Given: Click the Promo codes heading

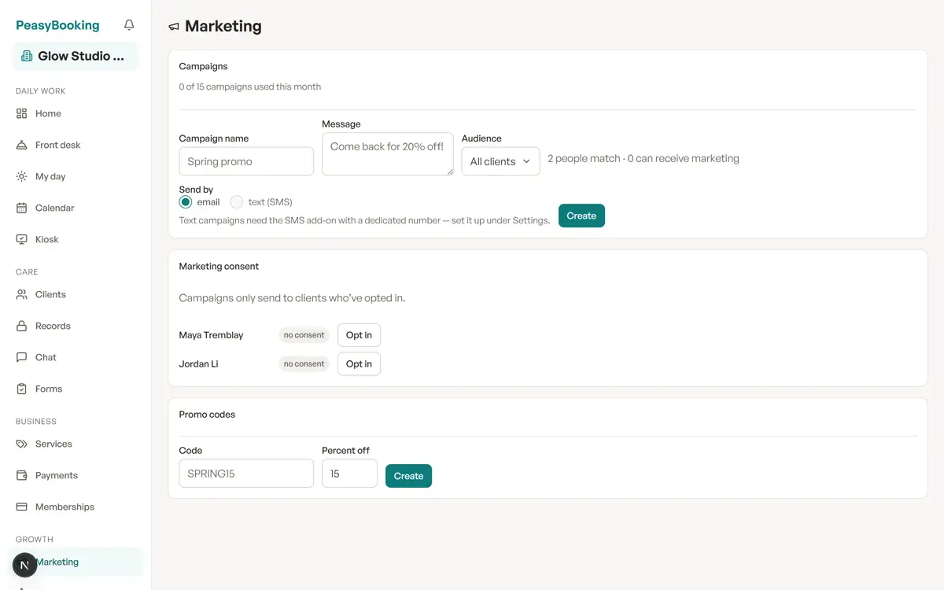Looking at the screenshot, I should point(207,414).
